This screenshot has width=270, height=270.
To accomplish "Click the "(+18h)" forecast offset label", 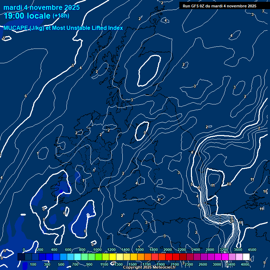I will pos(61,16).
